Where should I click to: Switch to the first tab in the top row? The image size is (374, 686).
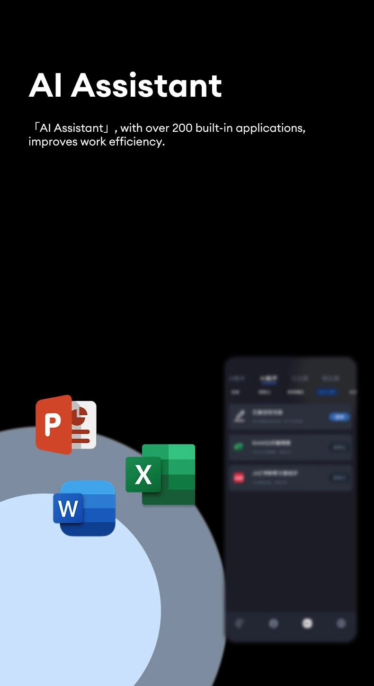pyautogui.click(x=237, y=379)
